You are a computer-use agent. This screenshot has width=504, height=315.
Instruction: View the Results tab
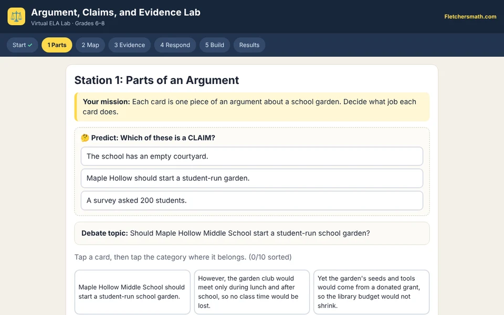pos(249,45)
